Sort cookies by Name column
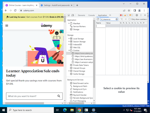Viewport: 150px width, 113px height. point(101,23)
